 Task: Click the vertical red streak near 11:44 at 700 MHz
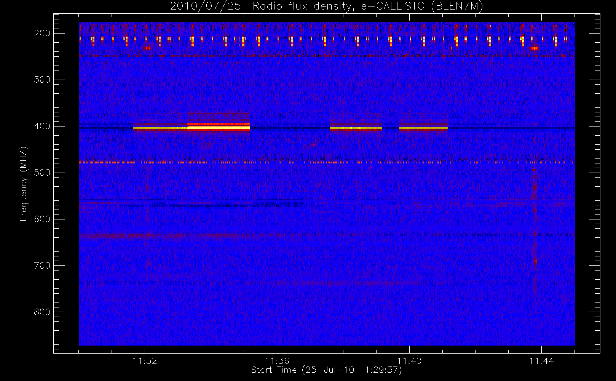(535, 262)
